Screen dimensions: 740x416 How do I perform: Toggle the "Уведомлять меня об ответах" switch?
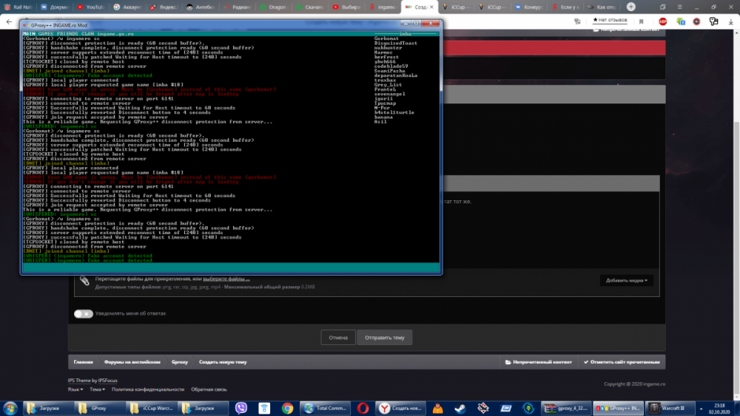[84, 313]
